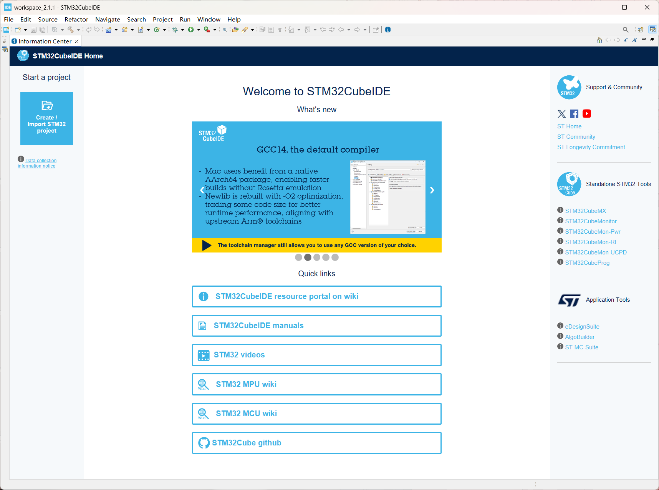The image size is (659, 490).
Task: Select the third carousel dot indicator
Action: point(317,257)
